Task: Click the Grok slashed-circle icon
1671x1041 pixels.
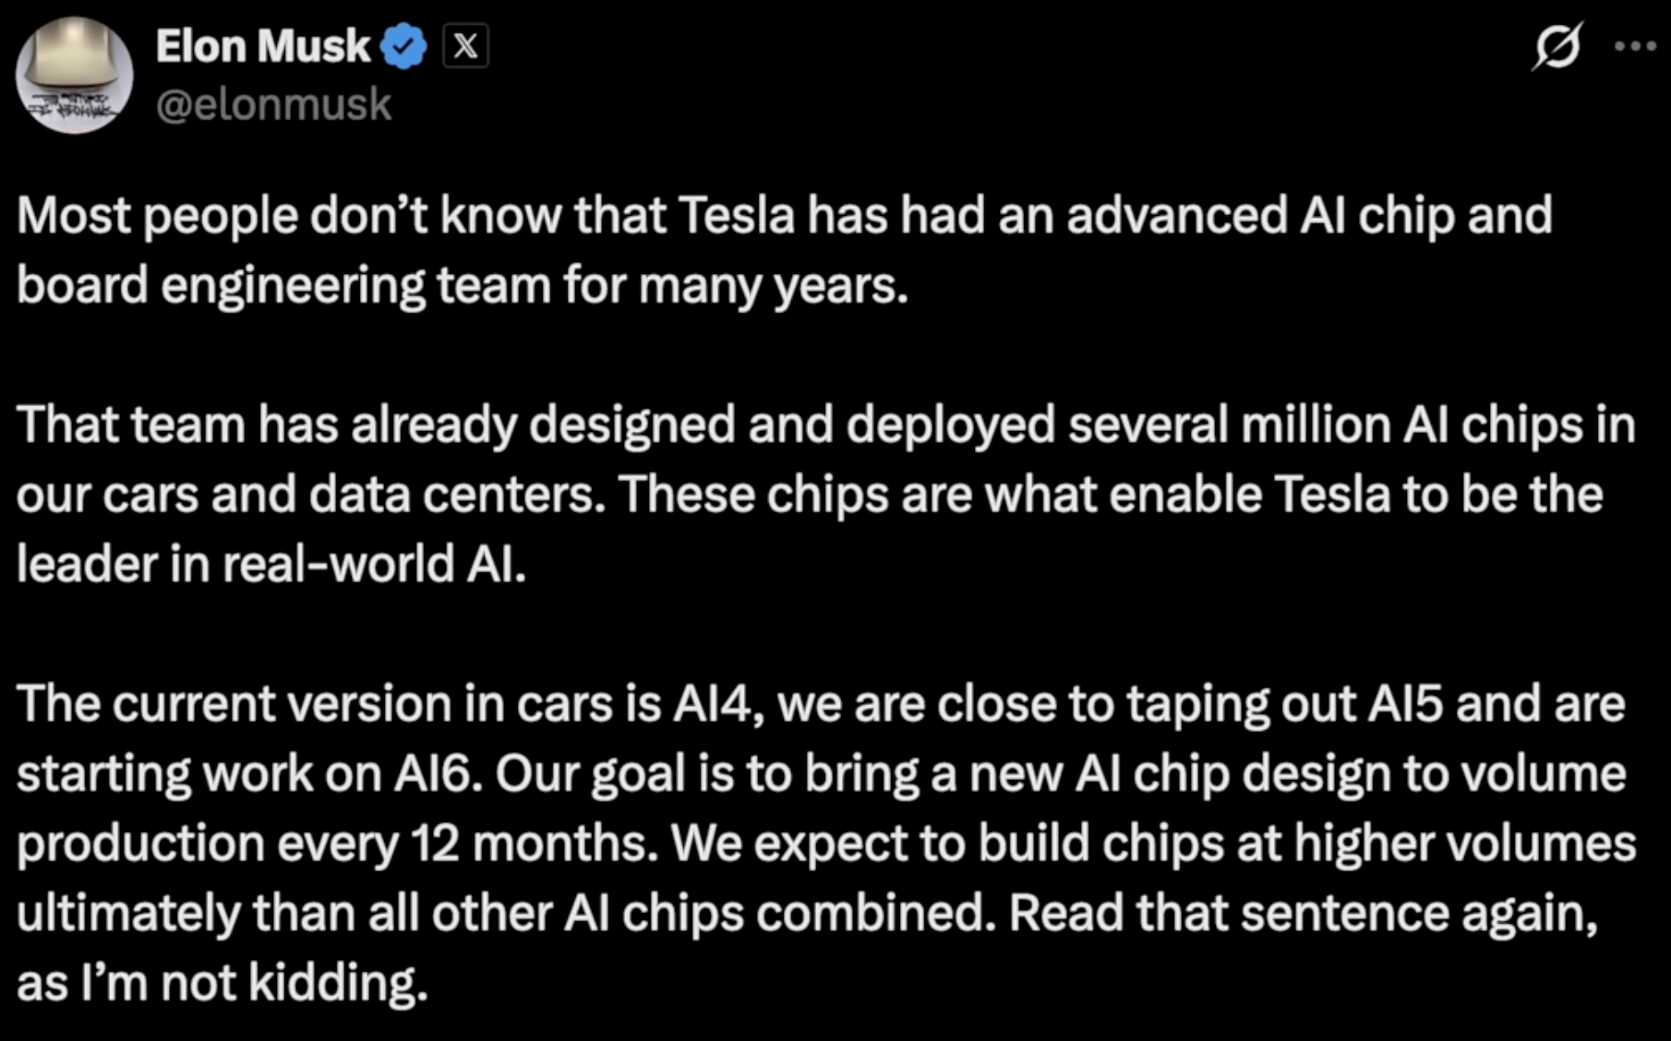Action: 1557,46
